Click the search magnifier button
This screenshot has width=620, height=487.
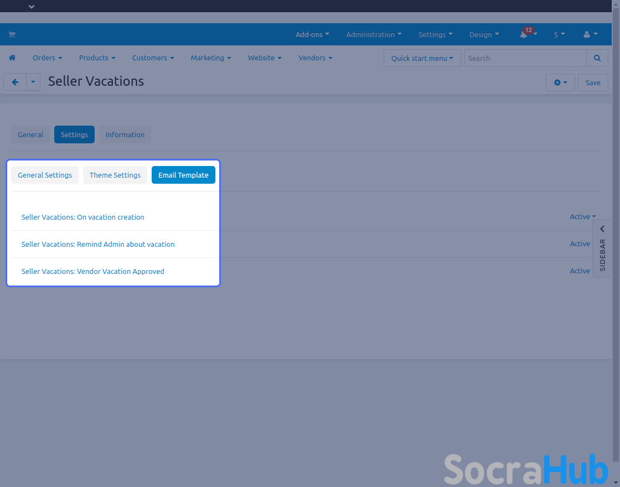click(597, 58)
